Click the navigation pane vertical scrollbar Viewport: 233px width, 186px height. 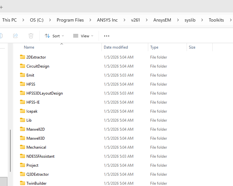tap(10, 151)
